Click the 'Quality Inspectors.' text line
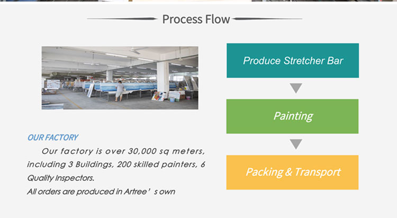The width and height of the screenshot is (397, 218). coord(61,178)
